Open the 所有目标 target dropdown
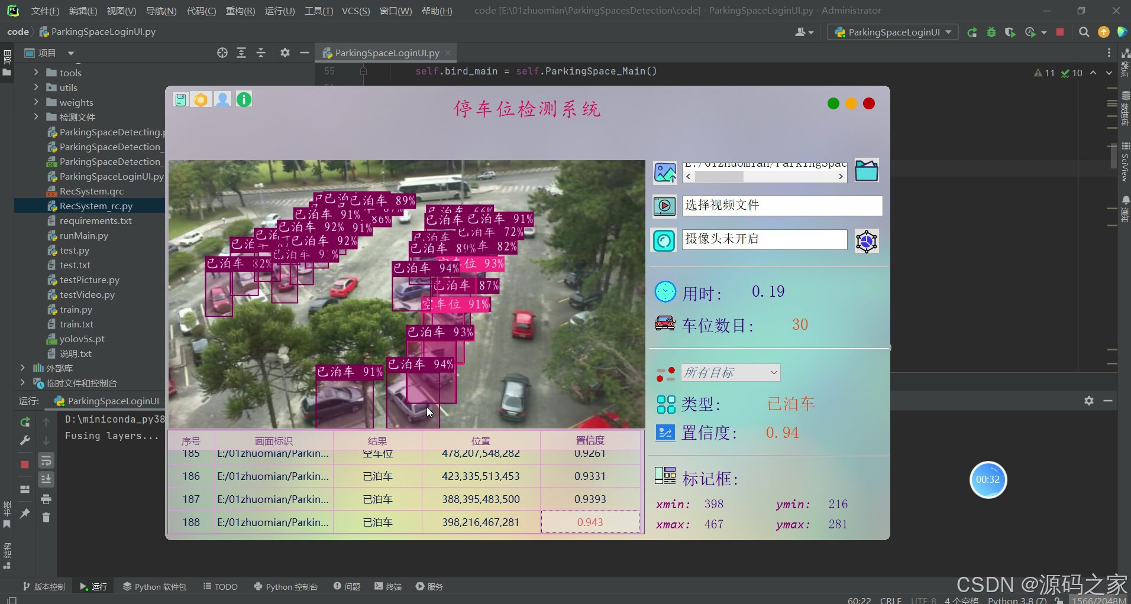Viewport: 1131px width, 604px height. [731, 372]
